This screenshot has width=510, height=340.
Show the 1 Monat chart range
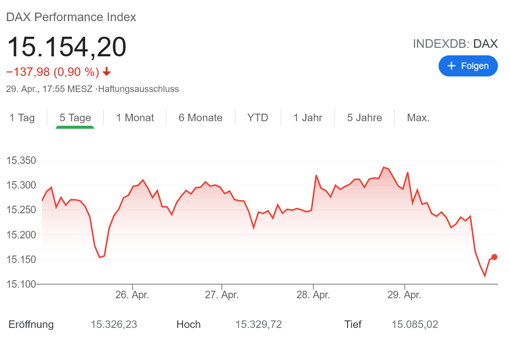coord(135,118)
